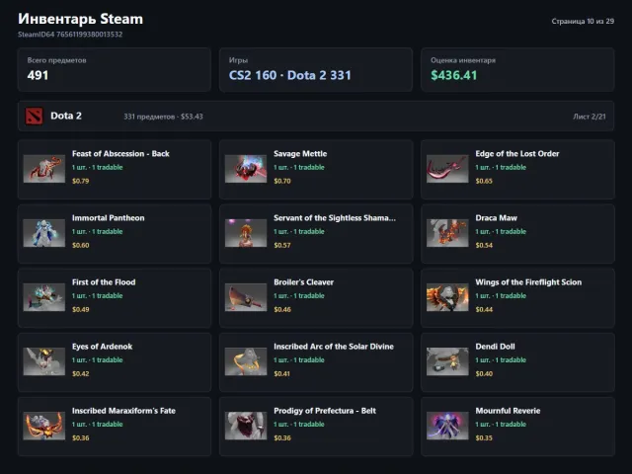This screenshot has width=632, height=474.
Task: Select the 'Wings of the Fireflight Scion' title
Action: click(528, 282)
